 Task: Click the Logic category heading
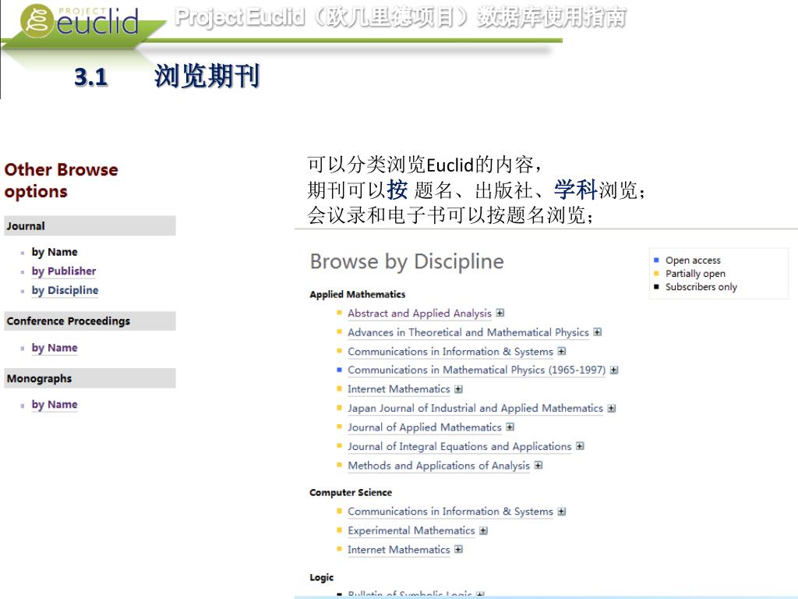pos(322,578)
